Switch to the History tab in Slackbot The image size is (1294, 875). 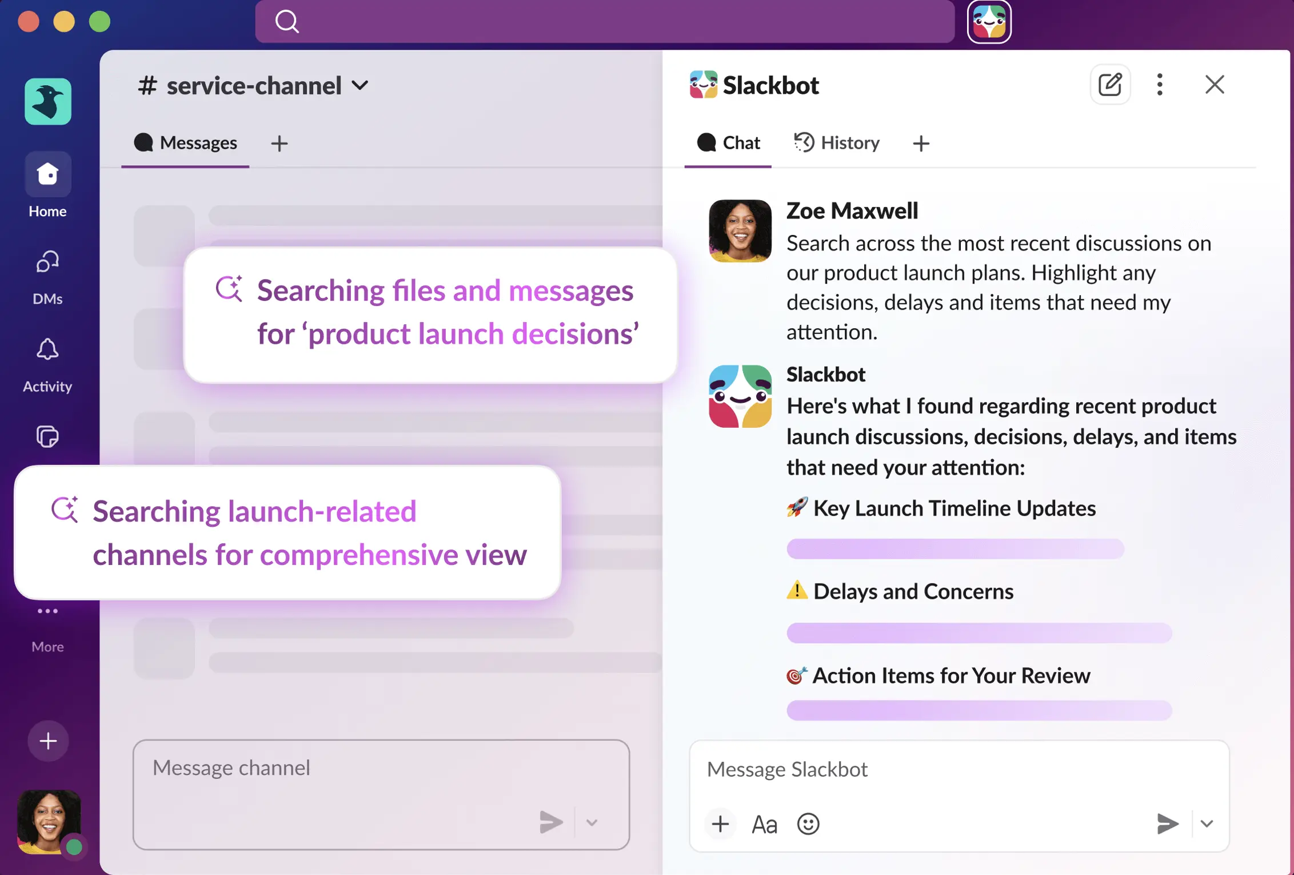click(x=837, y=143)
